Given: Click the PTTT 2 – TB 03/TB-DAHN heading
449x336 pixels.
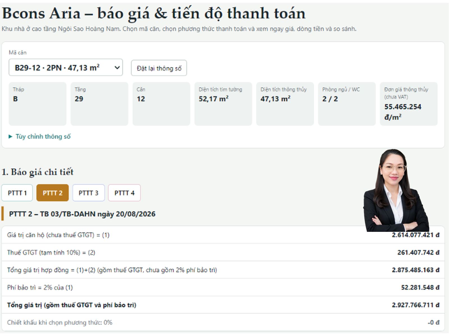Looking at the screenshot, I should 82,214.
